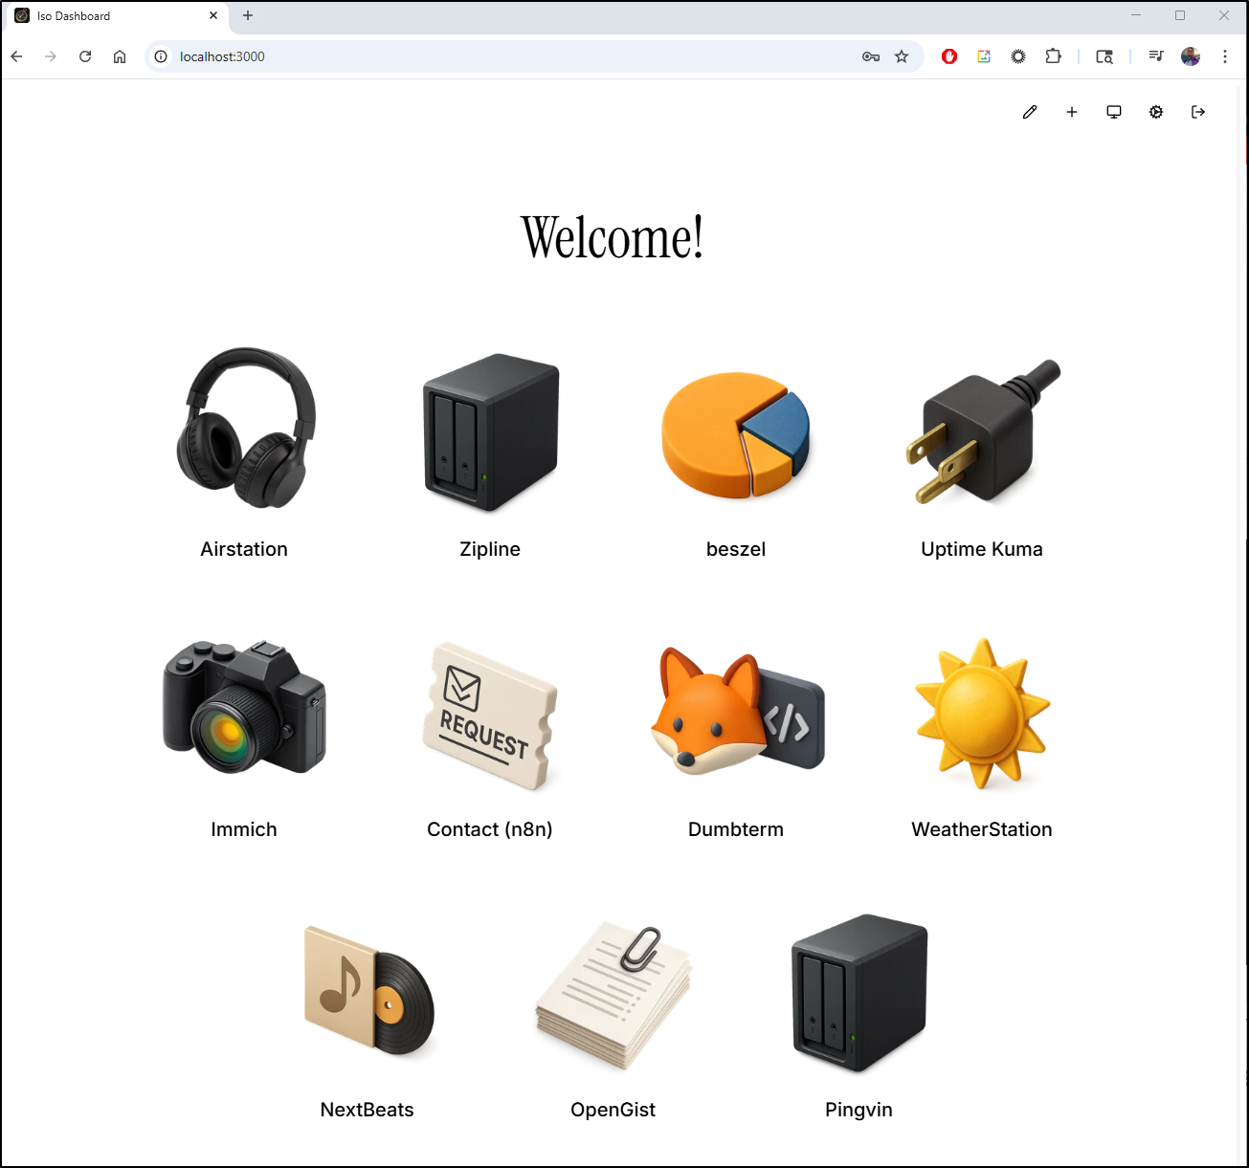Screen dimensions: 1249x1168
Task: Open the beszel pie chart icon
Action: 736,435
